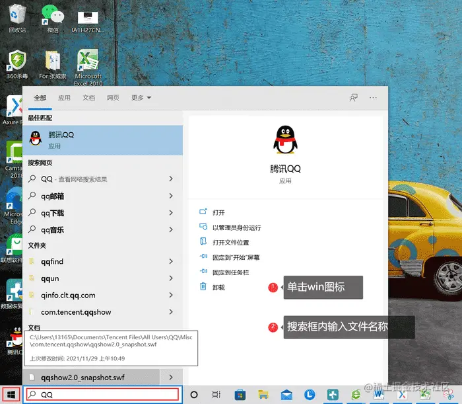Open the com.tencent.qqshow folder result

coord(91,312)
